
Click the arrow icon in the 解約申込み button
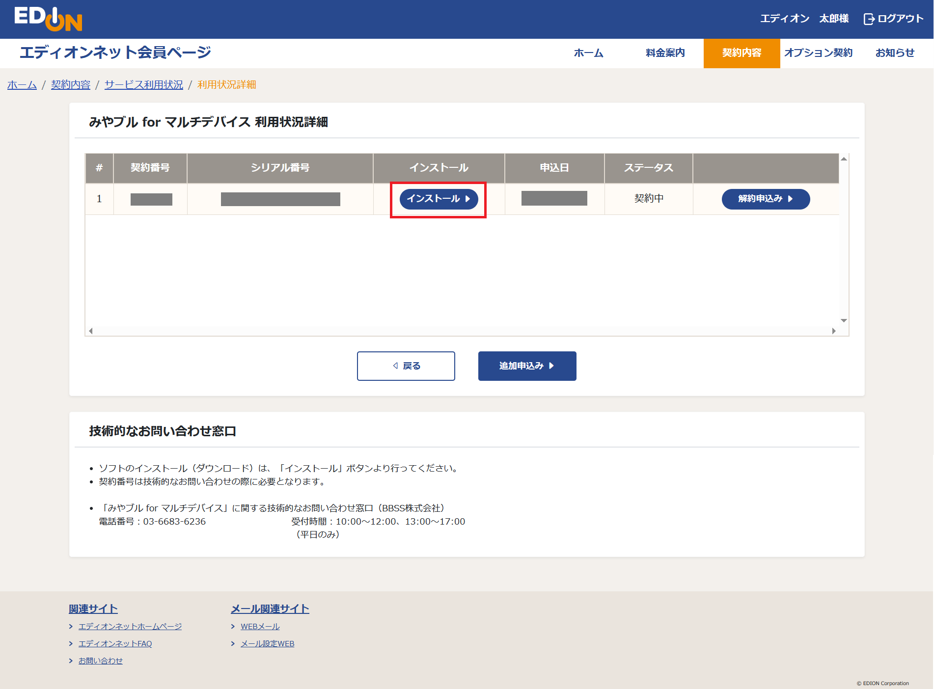coord(791,199)
